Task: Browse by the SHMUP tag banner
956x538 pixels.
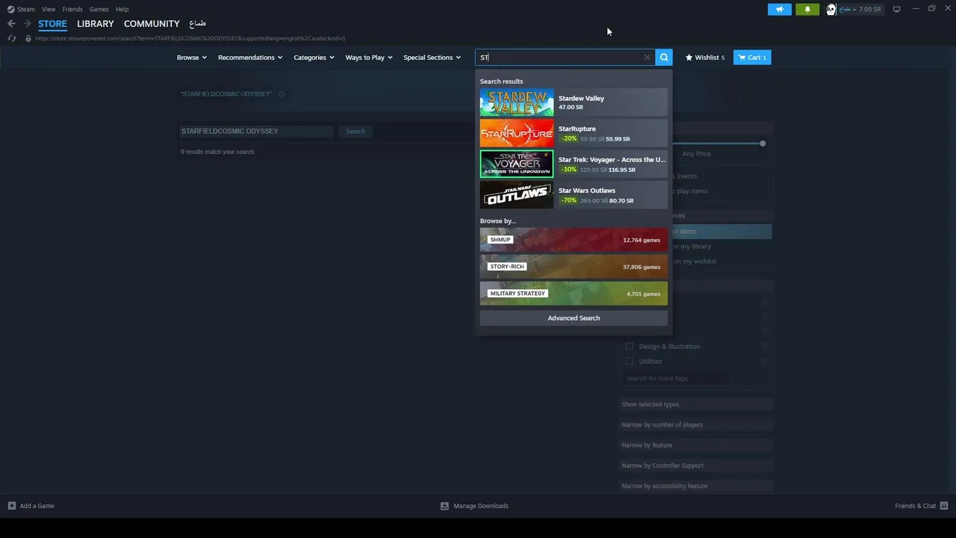Action: (574, 240)
